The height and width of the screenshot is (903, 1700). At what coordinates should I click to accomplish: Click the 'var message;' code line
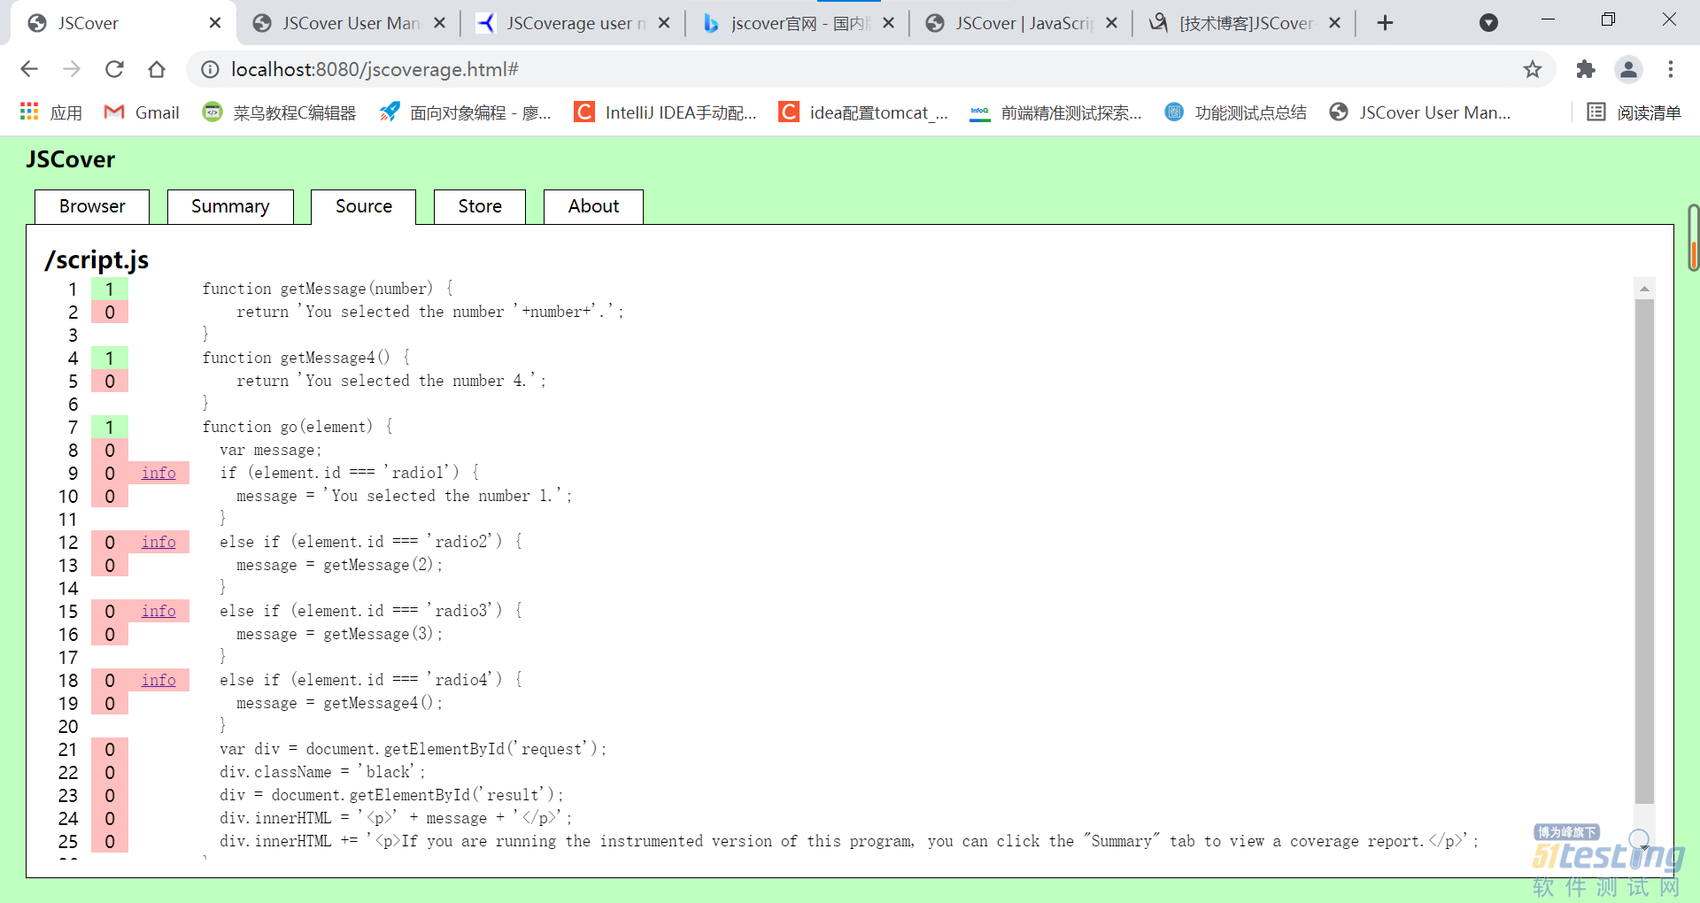click(x=271, y=450)
